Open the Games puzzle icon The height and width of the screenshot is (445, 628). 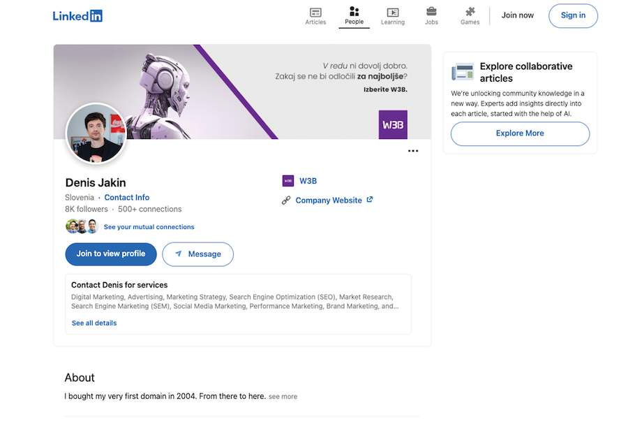(470, 12)
